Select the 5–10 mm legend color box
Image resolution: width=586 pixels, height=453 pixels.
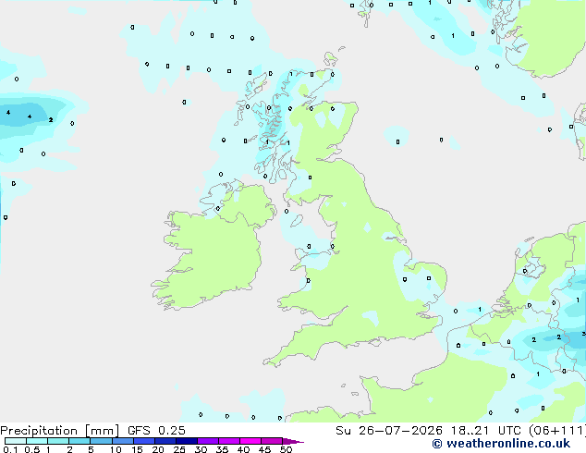[x=101, y=441]
